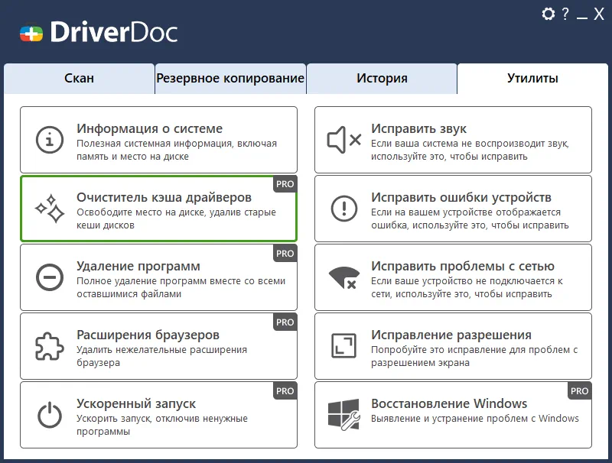Viewport: 612px width, 463px height.
Task: Click the muted speaker fix sound icon
Action: 343,140
